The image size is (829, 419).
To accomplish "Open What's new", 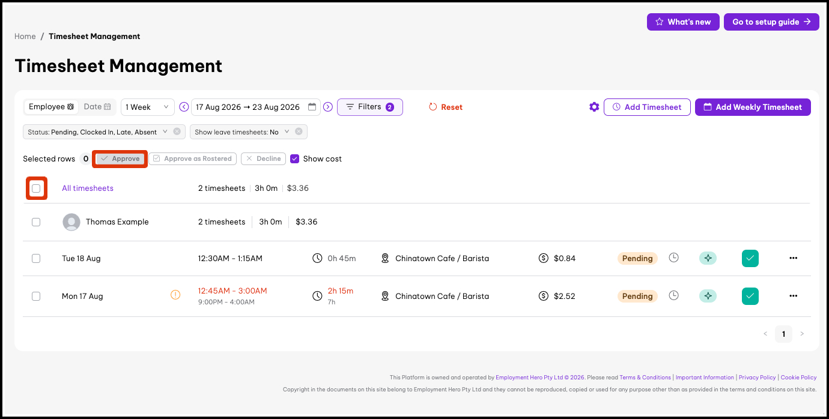I will [683, 22].
